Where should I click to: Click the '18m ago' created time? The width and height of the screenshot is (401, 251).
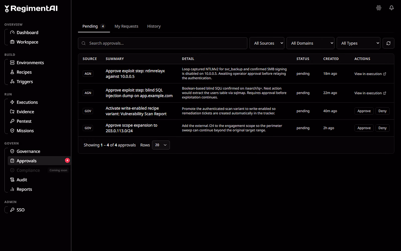(330, 74)
